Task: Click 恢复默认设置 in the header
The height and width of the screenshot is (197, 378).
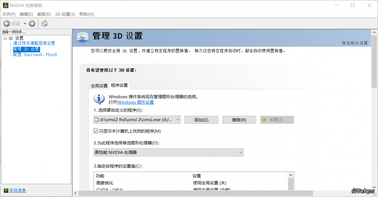Action: 355,43
